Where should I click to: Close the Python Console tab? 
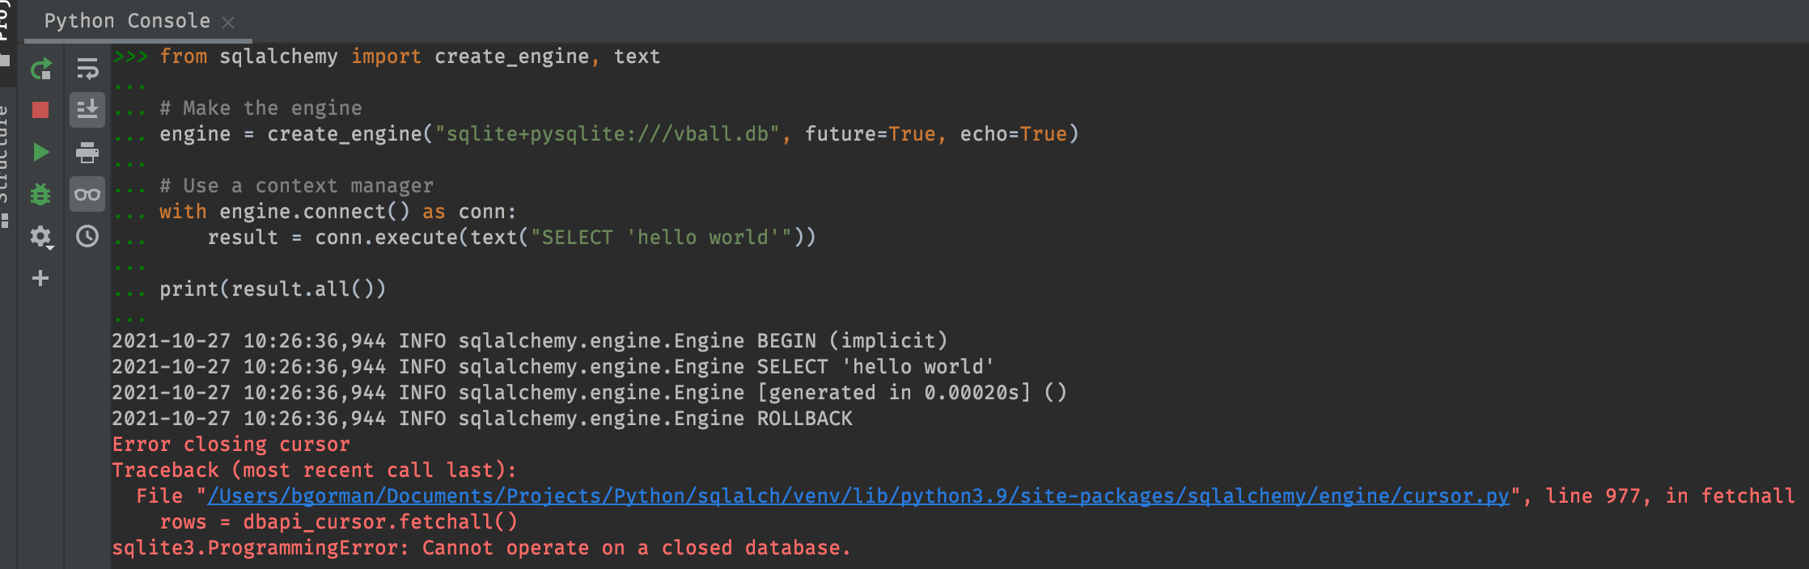pos(228,23)
